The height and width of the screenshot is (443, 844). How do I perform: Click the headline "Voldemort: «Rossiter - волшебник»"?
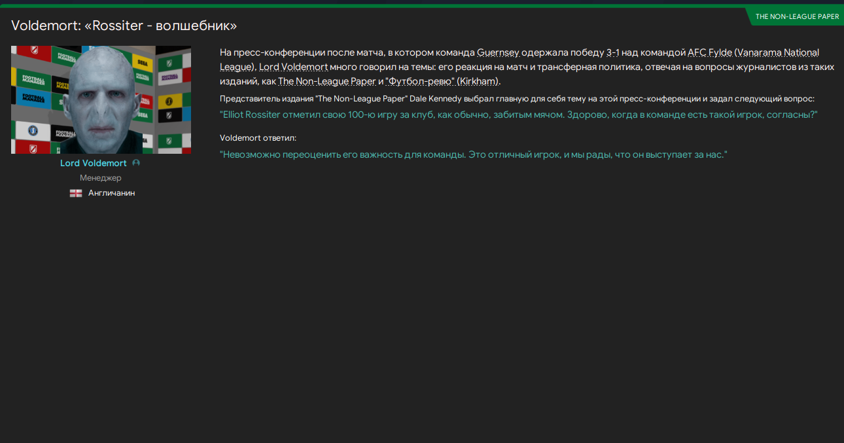coord(124,26)
